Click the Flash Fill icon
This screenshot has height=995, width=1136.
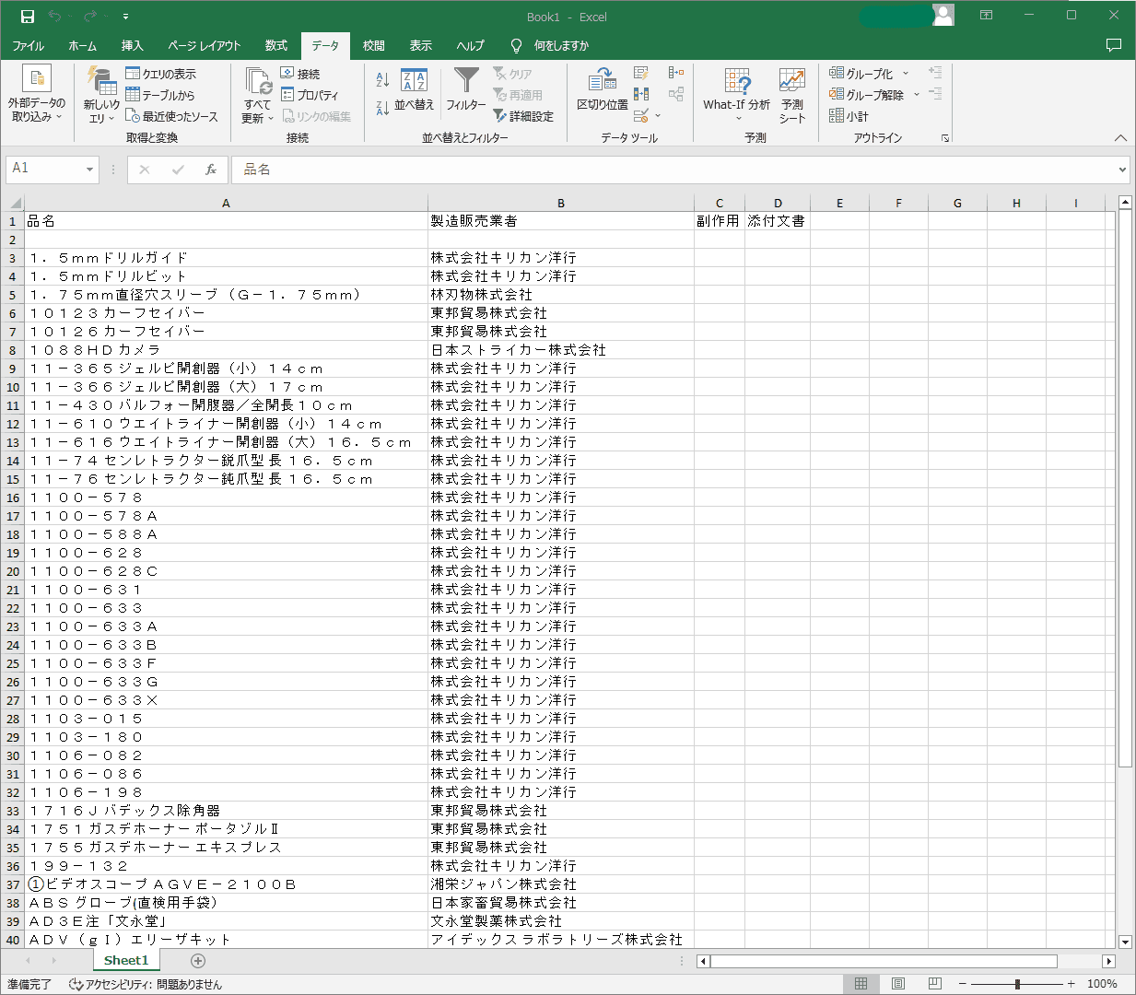pyautogui.click(x=641, y=73)
